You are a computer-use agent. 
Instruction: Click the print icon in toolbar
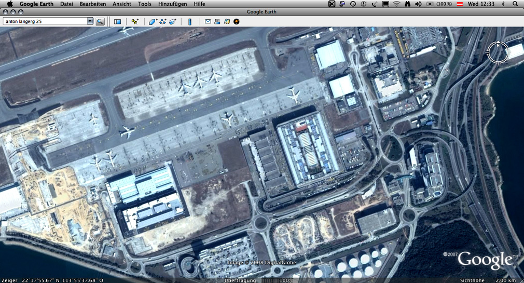[217, 22]
